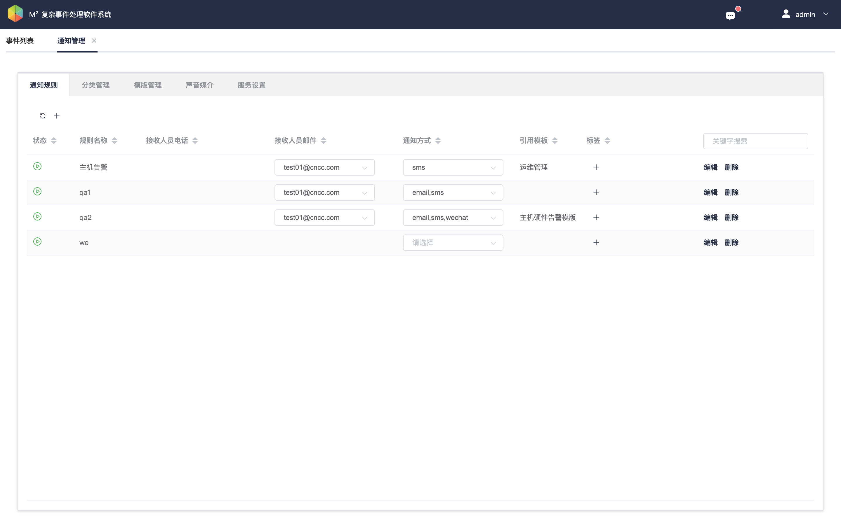The height and width of the screenshot is (525, 841).
Task: Open email dropdown for qa2 row
Action: tap(324, 217)
